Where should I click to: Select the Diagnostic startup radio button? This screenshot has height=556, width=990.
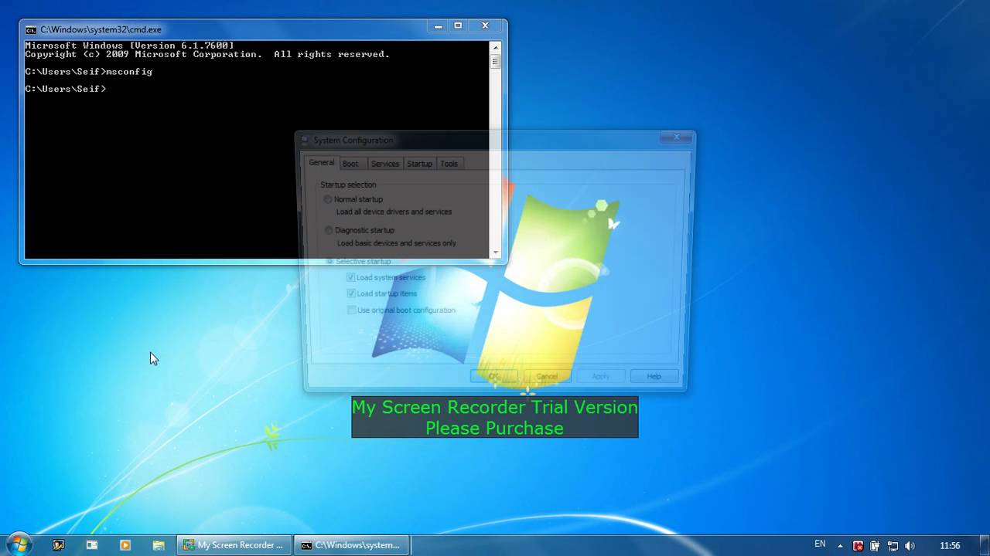[x=329, y=230]
